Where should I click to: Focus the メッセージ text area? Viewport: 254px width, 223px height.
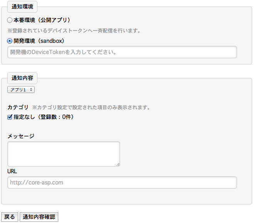click(x=64, y=154)
